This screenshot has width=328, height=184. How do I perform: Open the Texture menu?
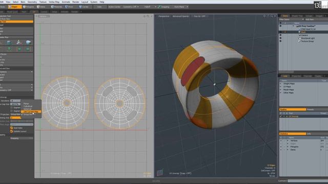[x=43, y=2]
